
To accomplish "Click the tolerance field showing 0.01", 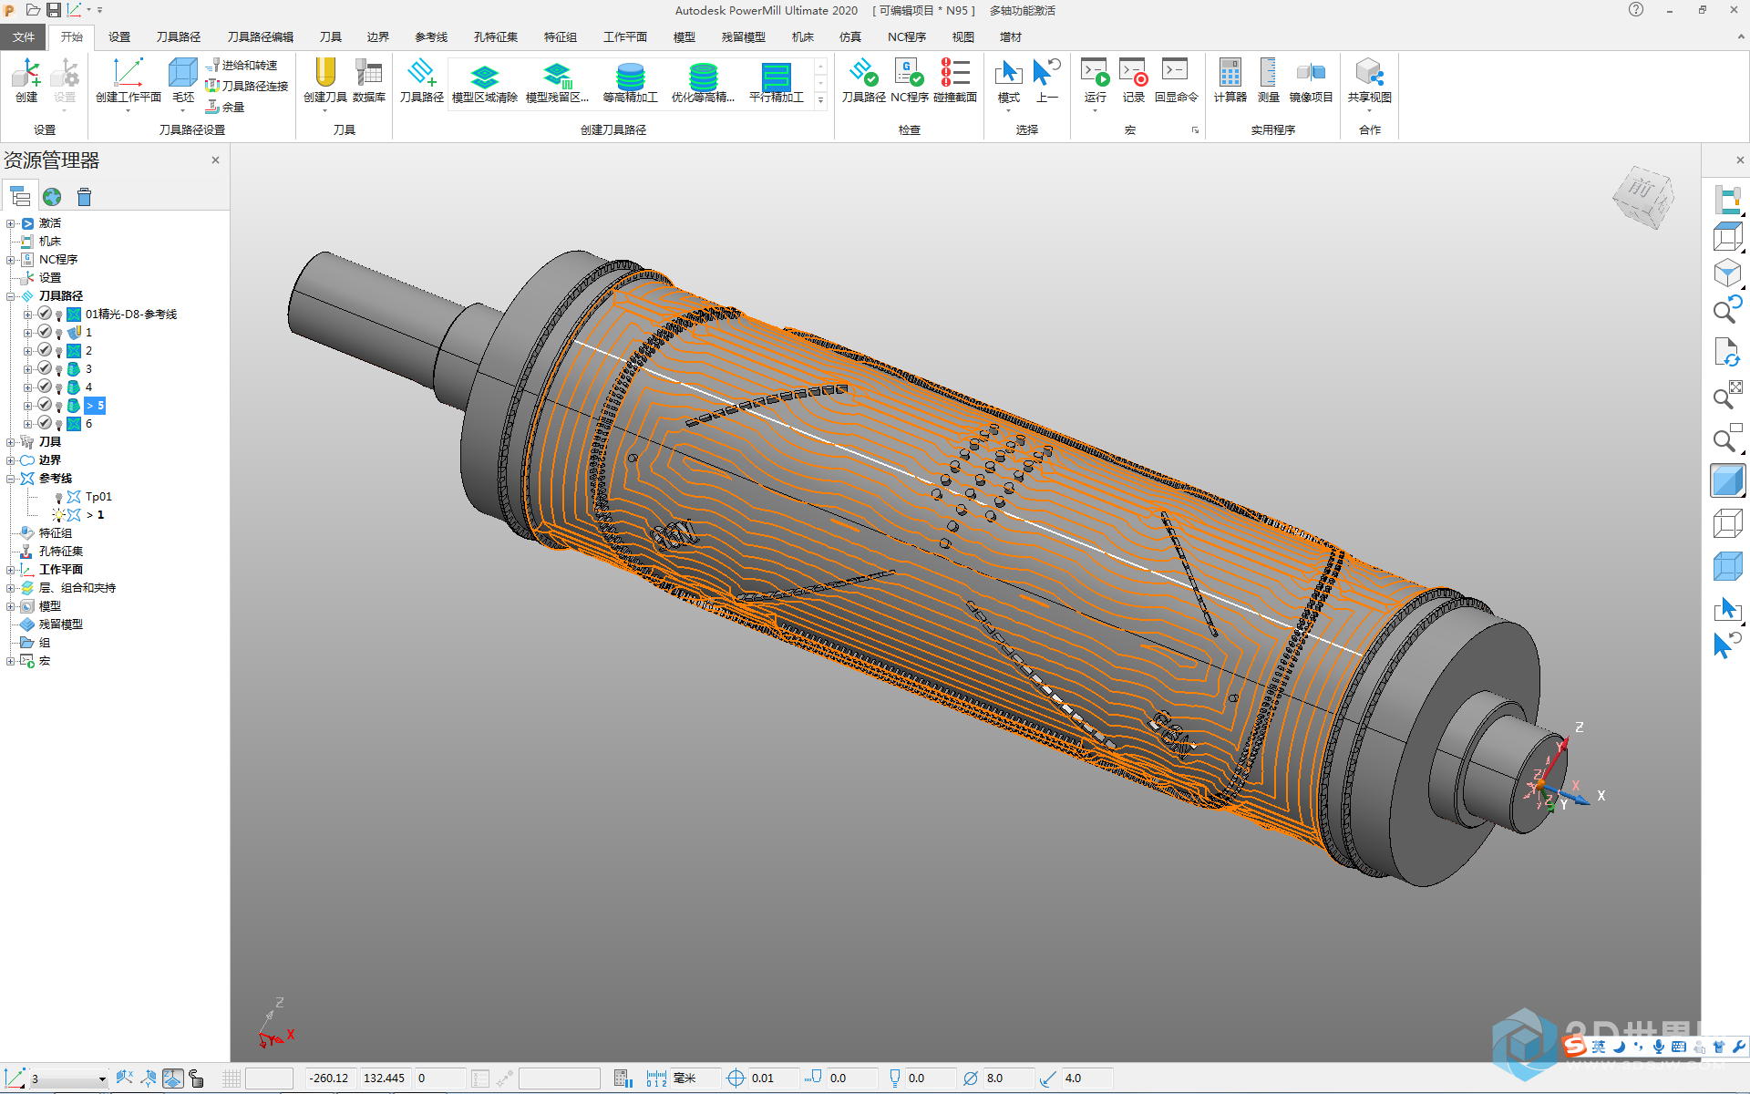I will click(x=774, y=1079).
